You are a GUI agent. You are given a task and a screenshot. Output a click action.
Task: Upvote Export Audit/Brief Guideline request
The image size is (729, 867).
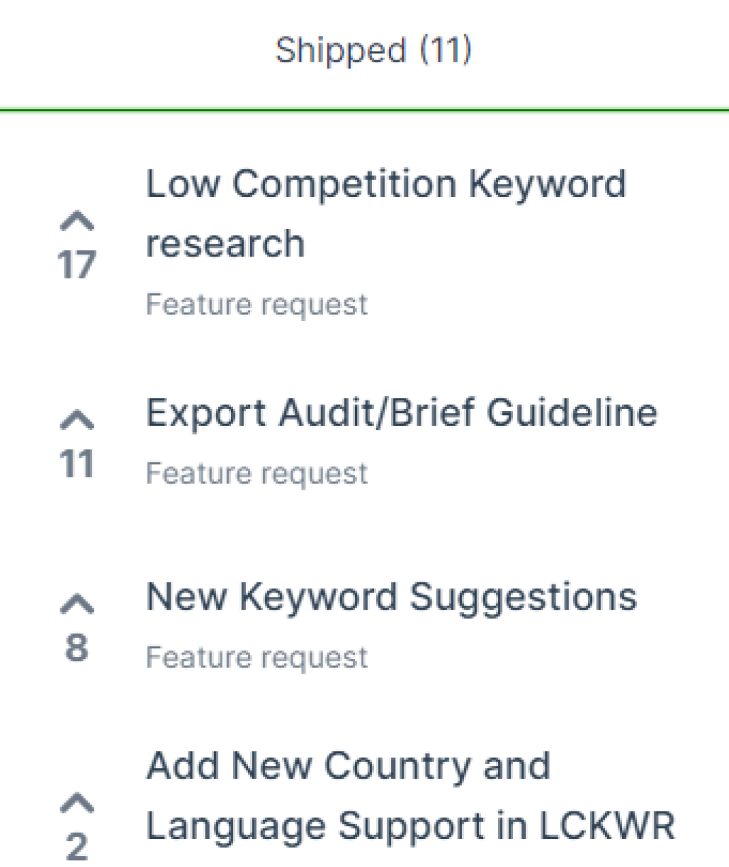[77, 420]
